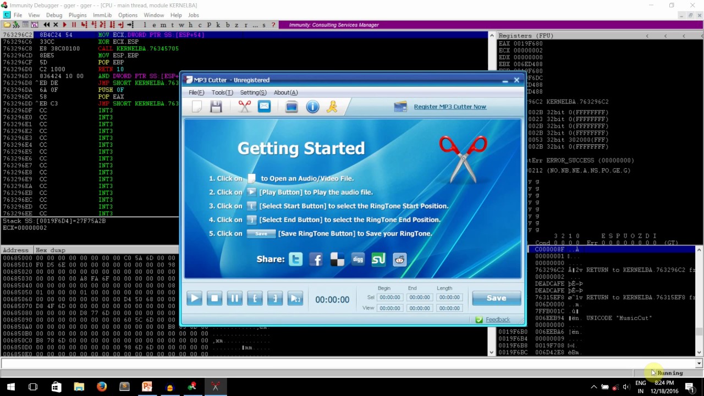Open threads 't' button
Image resolution: width=704 pixels, height=396 pixels.
[x=172, y=25]
